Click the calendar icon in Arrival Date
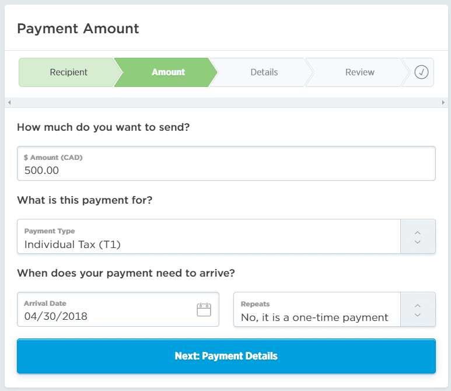This screenshot has width=451, height=391. pos(204,309)
